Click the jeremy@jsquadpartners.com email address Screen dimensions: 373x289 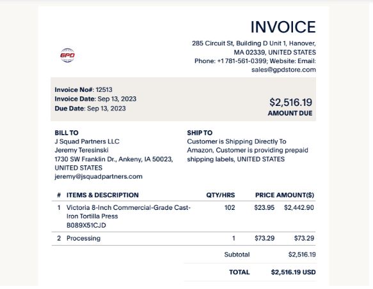[99, 177]
